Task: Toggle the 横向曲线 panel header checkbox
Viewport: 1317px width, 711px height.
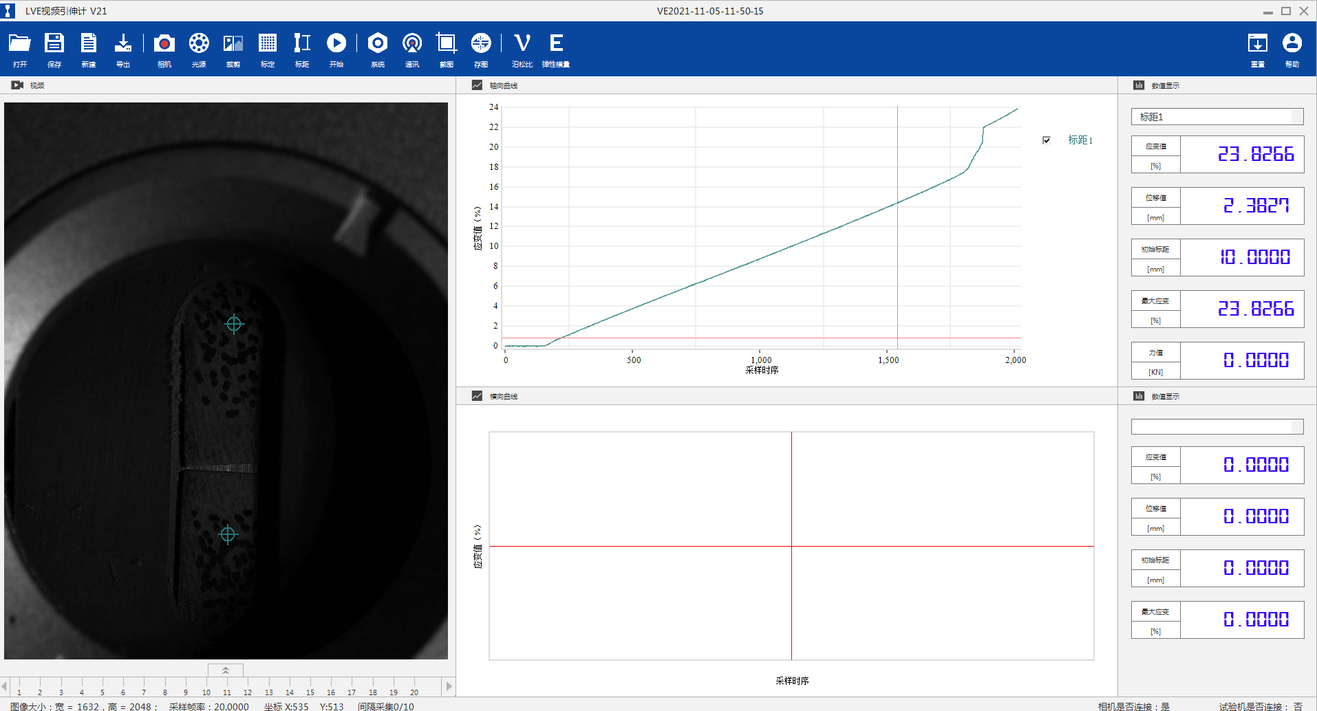Action: (477, 396)
